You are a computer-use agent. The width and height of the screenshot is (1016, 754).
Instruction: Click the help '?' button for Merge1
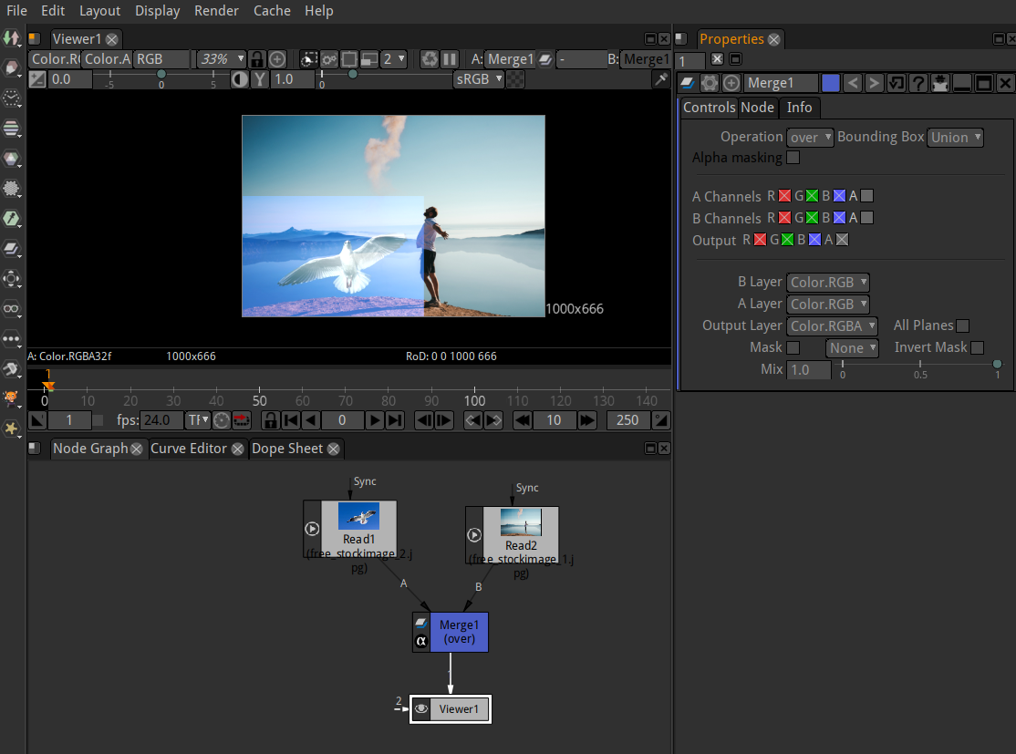(918, 82)
